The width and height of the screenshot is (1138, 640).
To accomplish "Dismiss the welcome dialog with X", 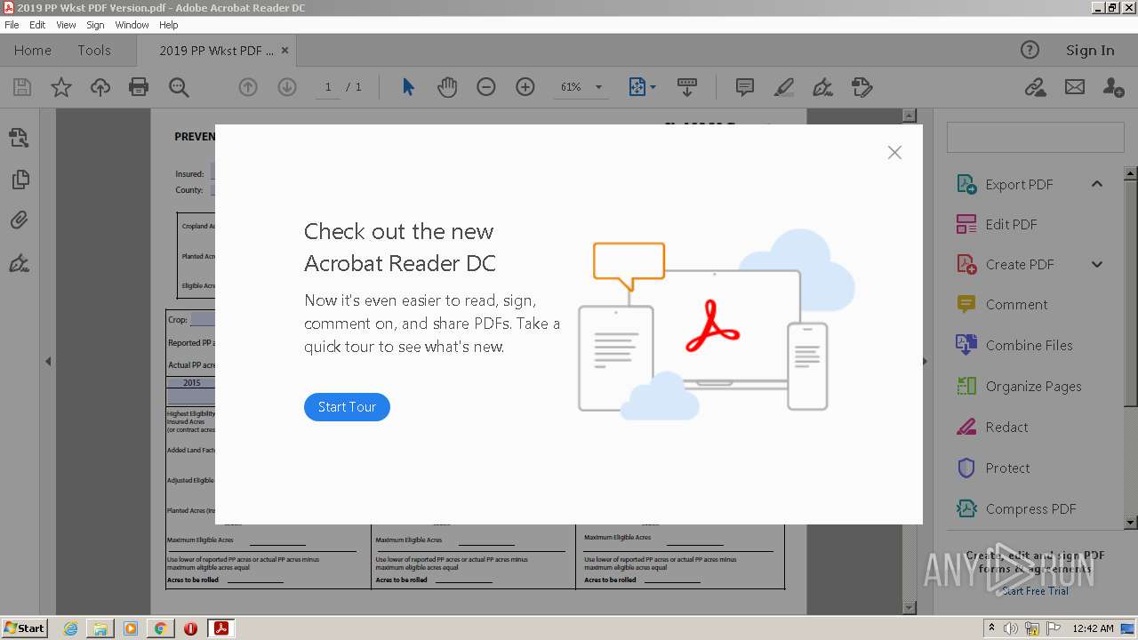I will [894, 153].
